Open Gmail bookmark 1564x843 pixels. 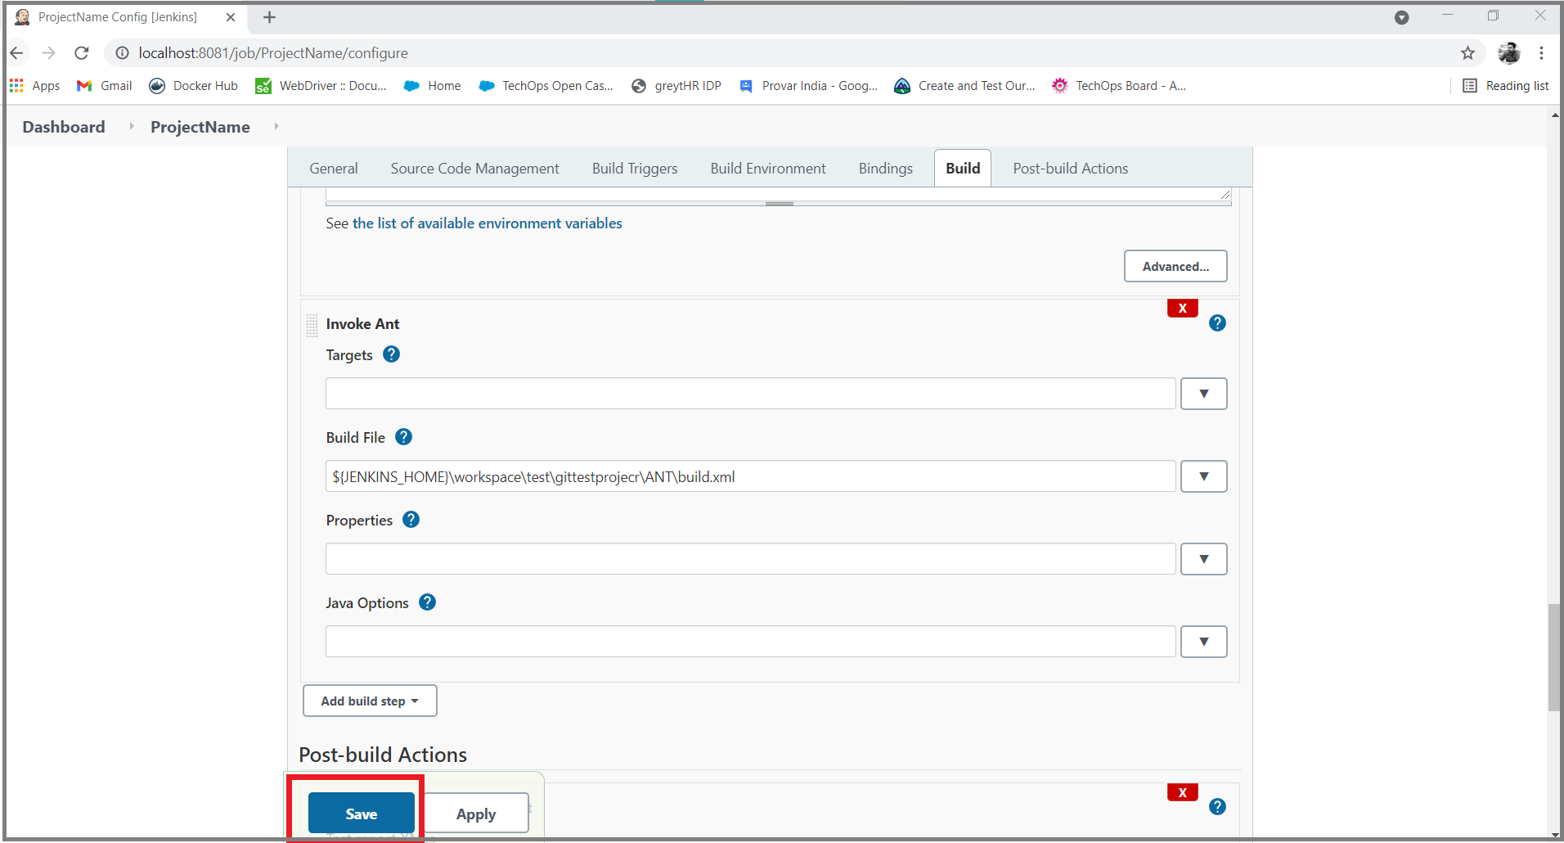pos(104,86)
